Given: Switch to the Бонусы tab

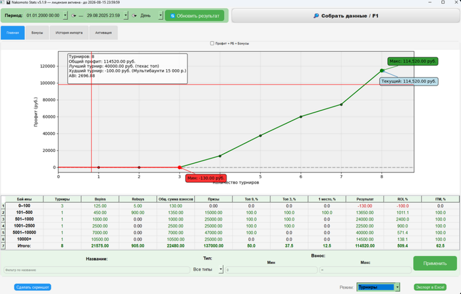Looking at the screenshot, I should (37, 32).
